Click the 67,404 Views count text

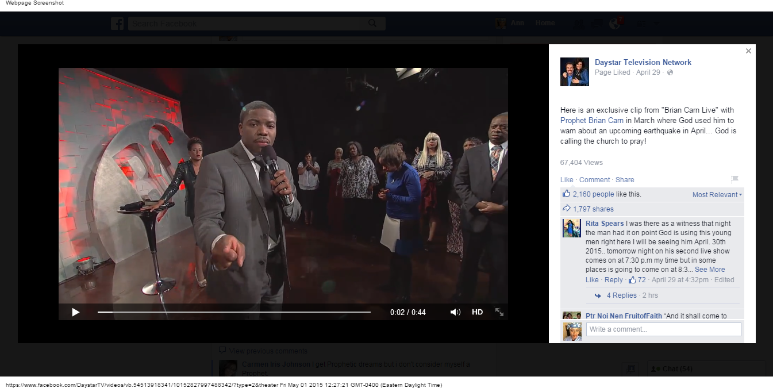click(582, 163)
